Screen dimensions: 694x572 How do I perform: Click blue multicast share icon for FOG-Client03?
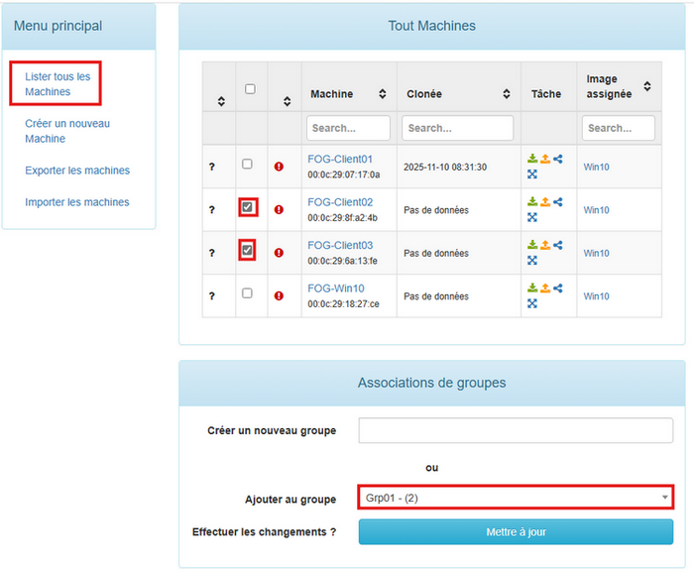tap(558, 245)
